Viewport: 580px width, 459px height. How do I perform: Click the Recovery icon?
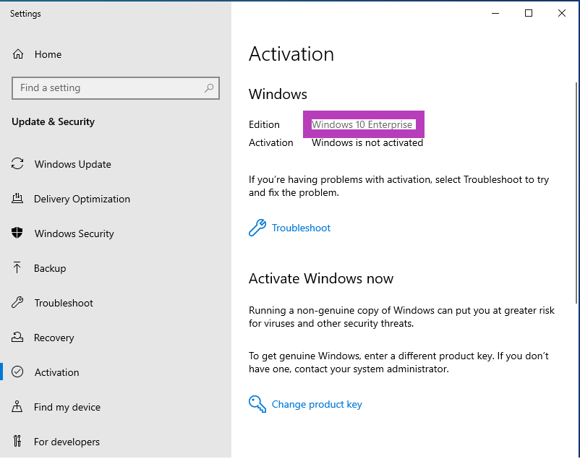point(17,337)
